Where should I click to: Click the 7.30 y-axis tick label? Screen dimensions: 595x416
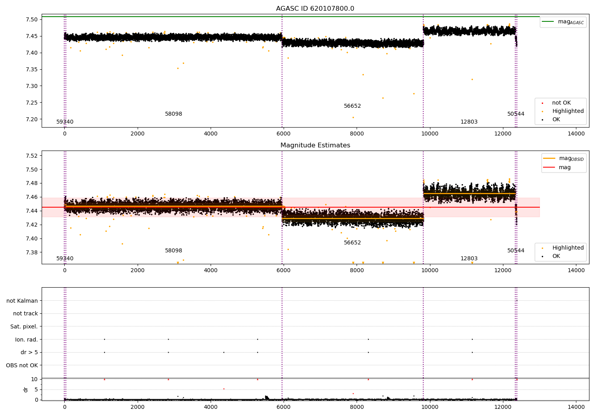coord(32,86)
